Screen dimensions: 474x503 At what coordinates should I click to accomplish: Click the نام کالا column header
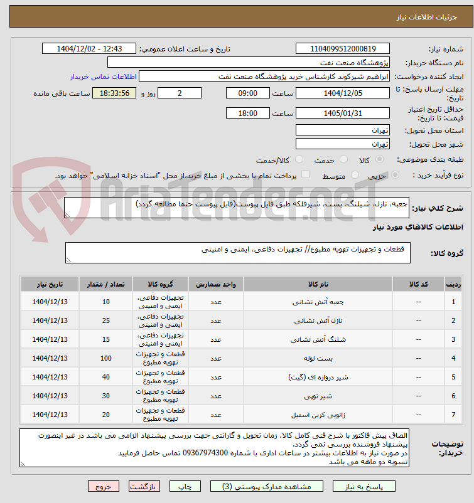[318, 284]
